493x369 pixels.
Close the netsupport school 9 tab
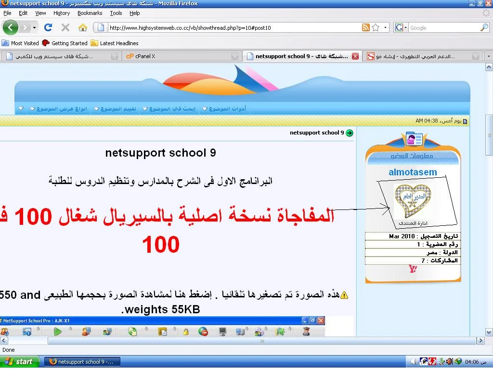coord(355,56)
